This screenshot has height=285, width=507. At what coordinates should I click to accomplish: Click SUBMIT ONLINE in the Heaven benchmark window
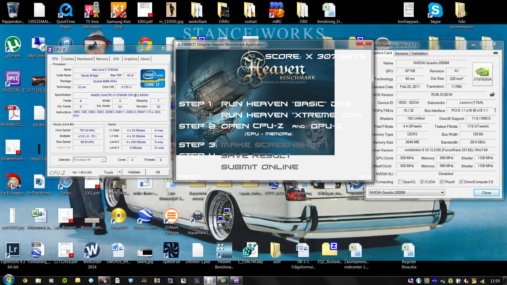(260, 167)
